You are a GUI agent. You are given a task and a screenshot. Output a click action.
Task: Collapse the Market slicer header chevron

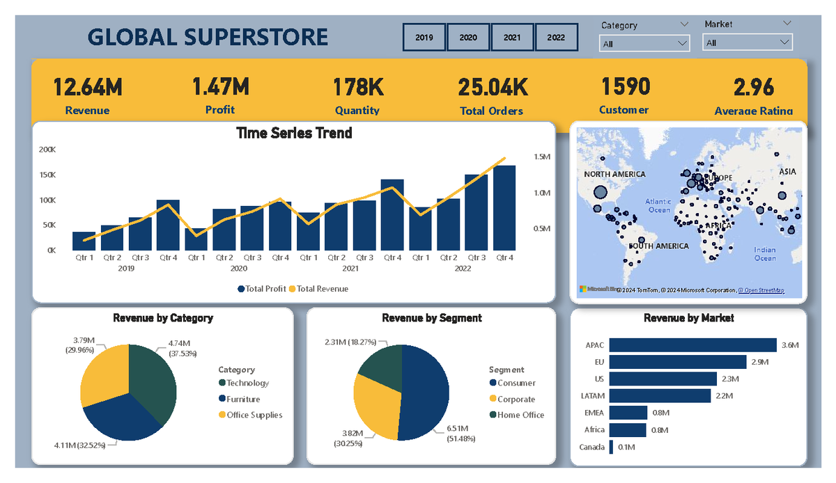[x=787, y=24]
